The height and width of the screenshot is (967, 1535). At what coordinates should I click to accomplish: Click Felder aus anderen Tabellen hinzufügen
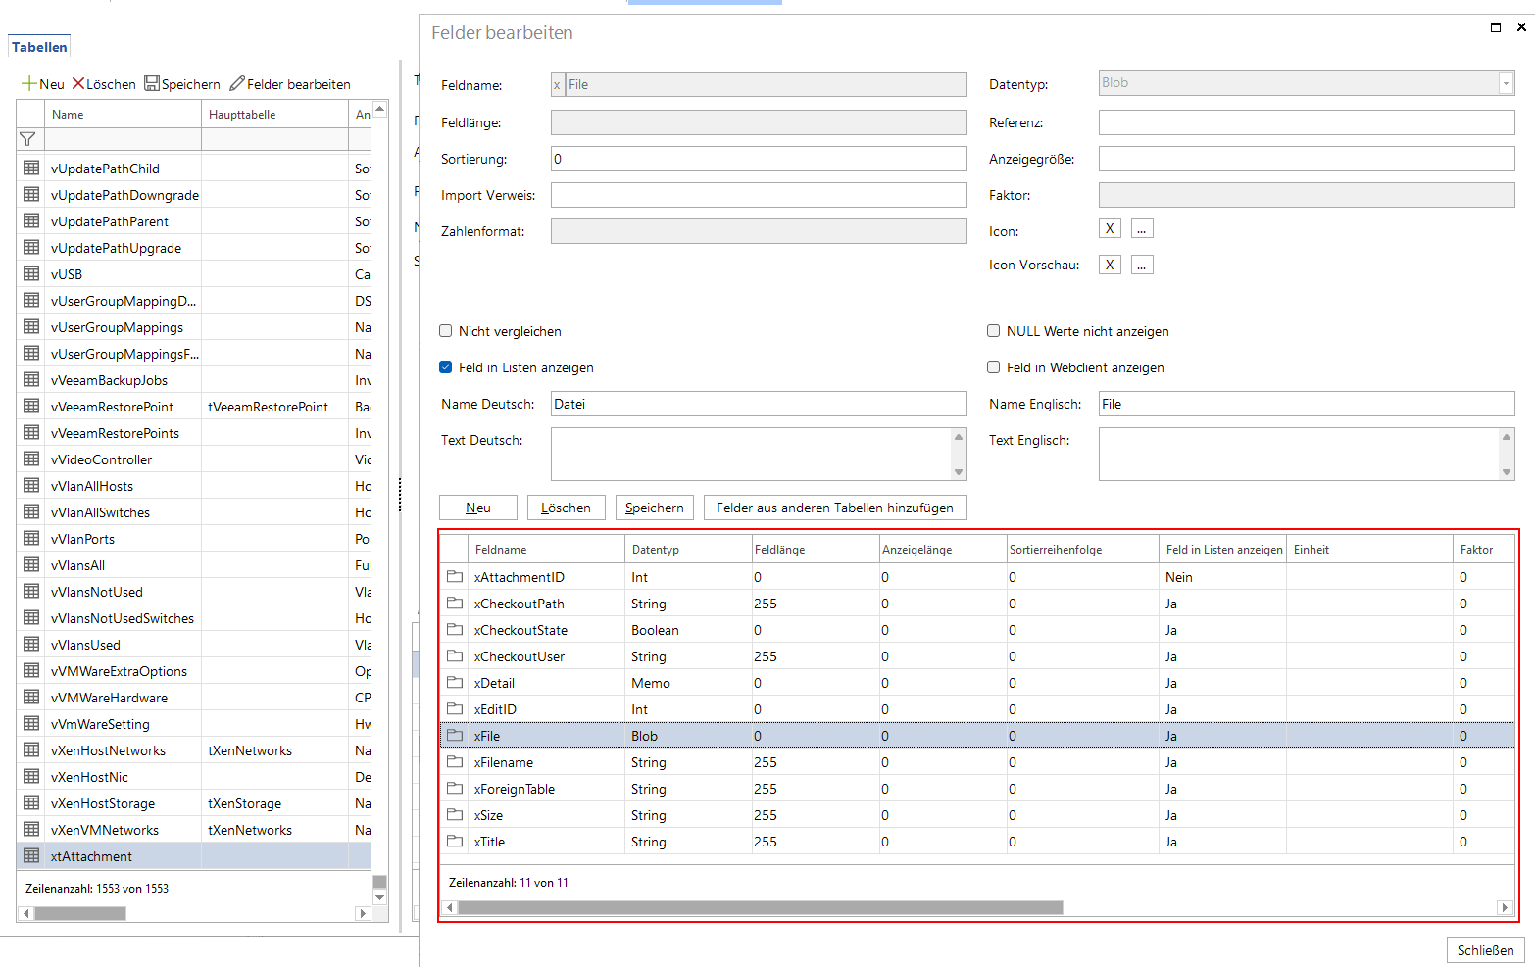pos(835,508)
